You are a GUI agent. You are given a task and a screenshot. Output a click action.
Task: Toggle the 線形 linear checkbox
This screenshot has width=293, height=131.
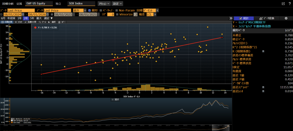pyautogui.click(x=90, y=11)
